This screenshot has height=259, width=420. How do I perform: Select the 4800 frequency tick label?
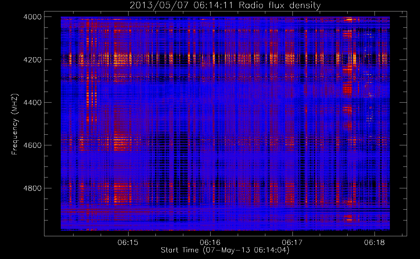point(32,188)
